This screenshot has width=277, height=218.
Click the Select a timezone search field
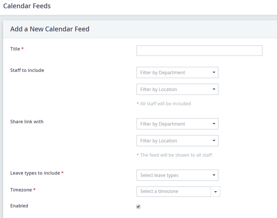(x=173, y=191)
